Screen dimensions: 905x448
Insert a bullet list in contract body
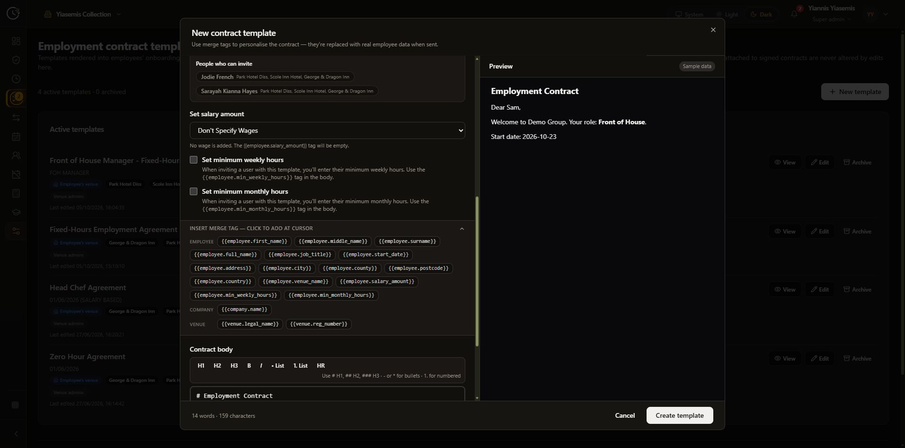pyautogui.click(x=278, y=366)
